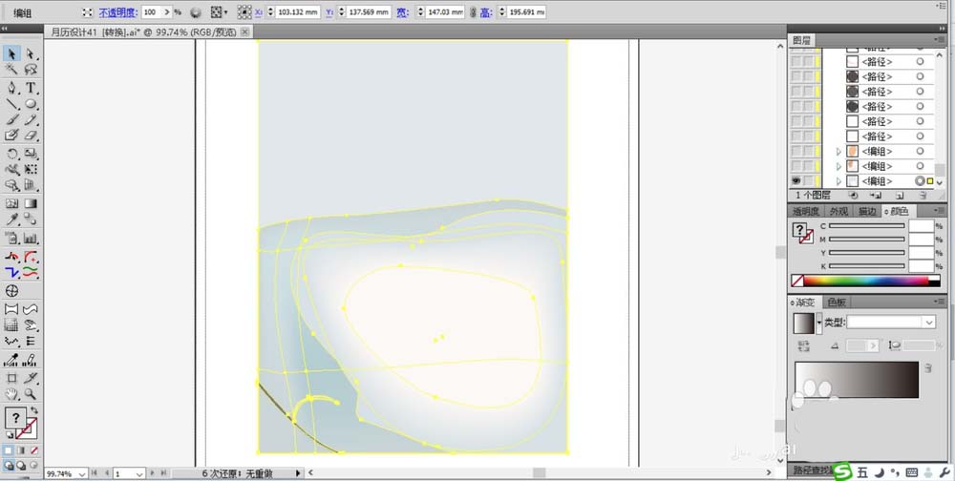Select the Lasso tool
This screenshot has width=955, height=481.
pos(31,70)
